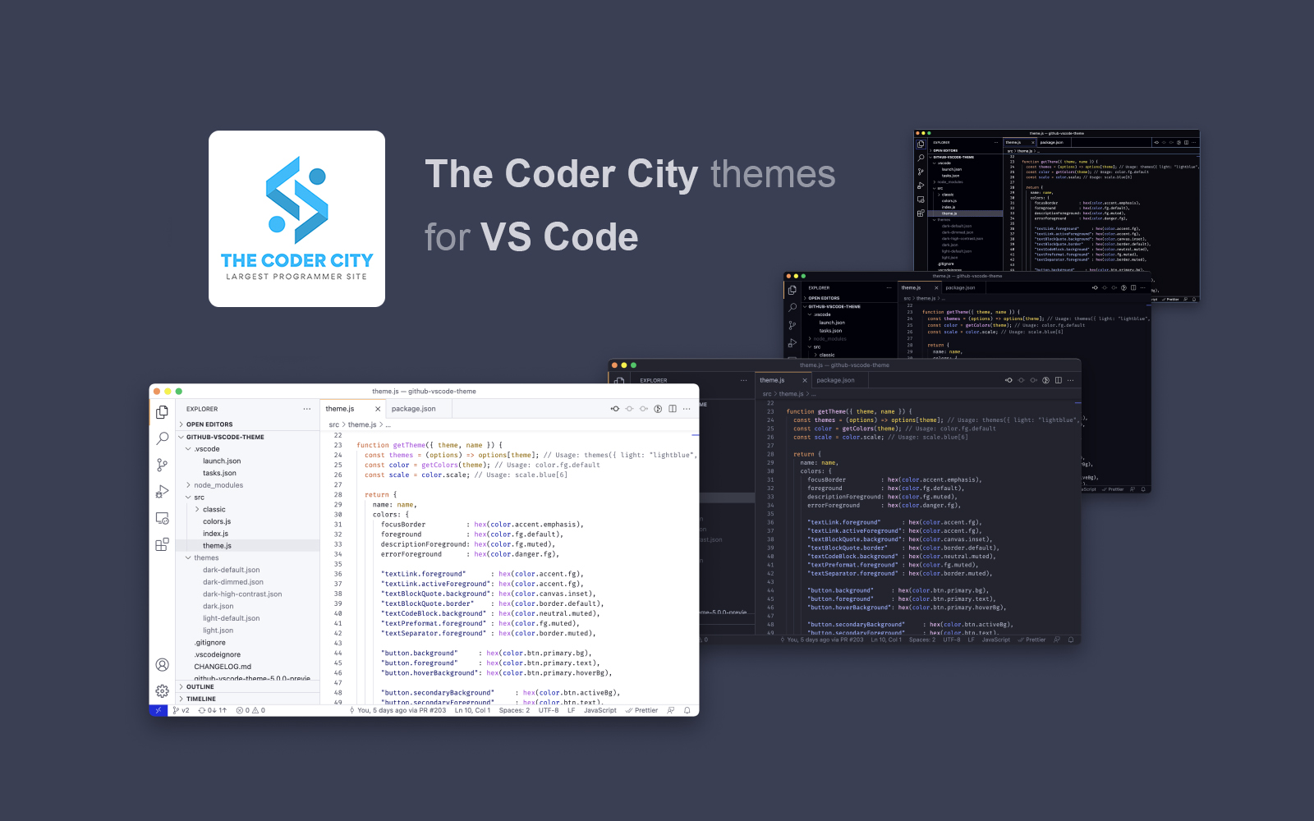1314x821 pixels.
Task: Click split editor icon in light theme window
Action: (673, 409)
